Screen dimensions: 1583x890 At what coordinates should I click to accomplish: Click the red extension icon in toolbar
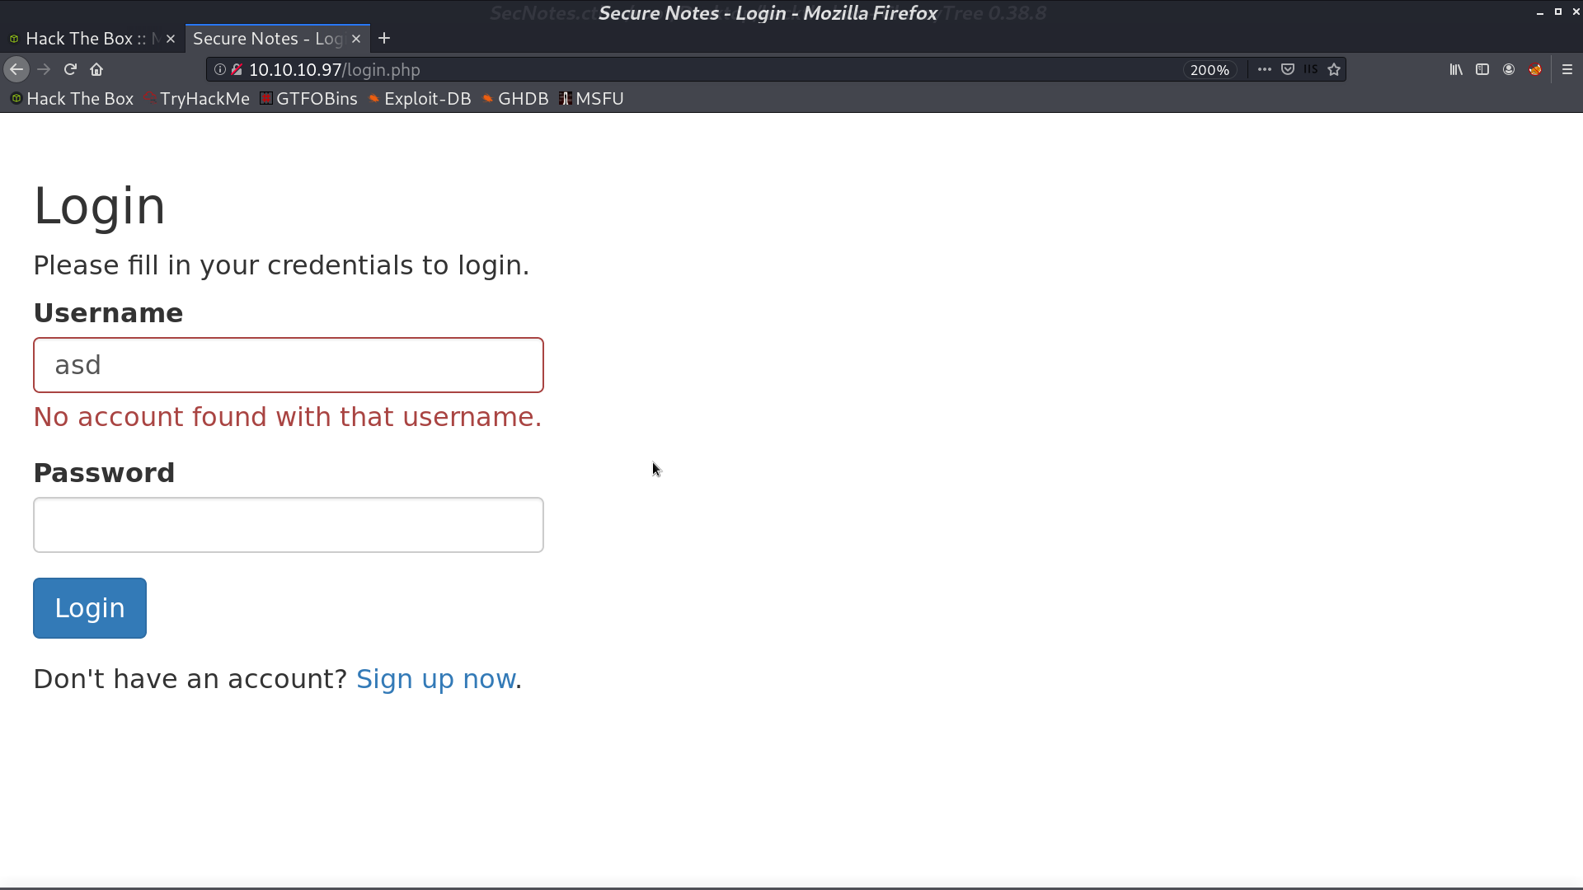point(1535,70)
